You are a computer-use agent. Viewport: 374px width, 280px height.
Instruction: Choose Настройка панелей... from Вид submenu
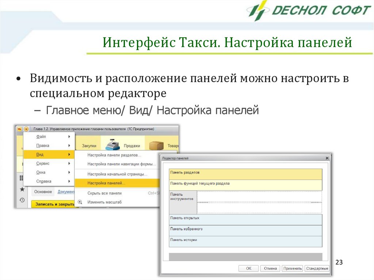(x=106, y=183)
